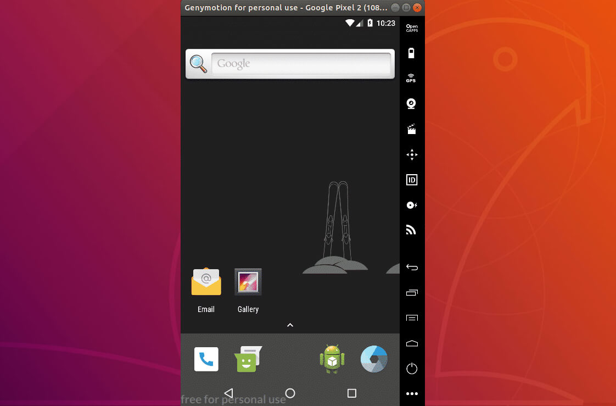
Task: Click the sidebar home button
Action: point(412,343)
